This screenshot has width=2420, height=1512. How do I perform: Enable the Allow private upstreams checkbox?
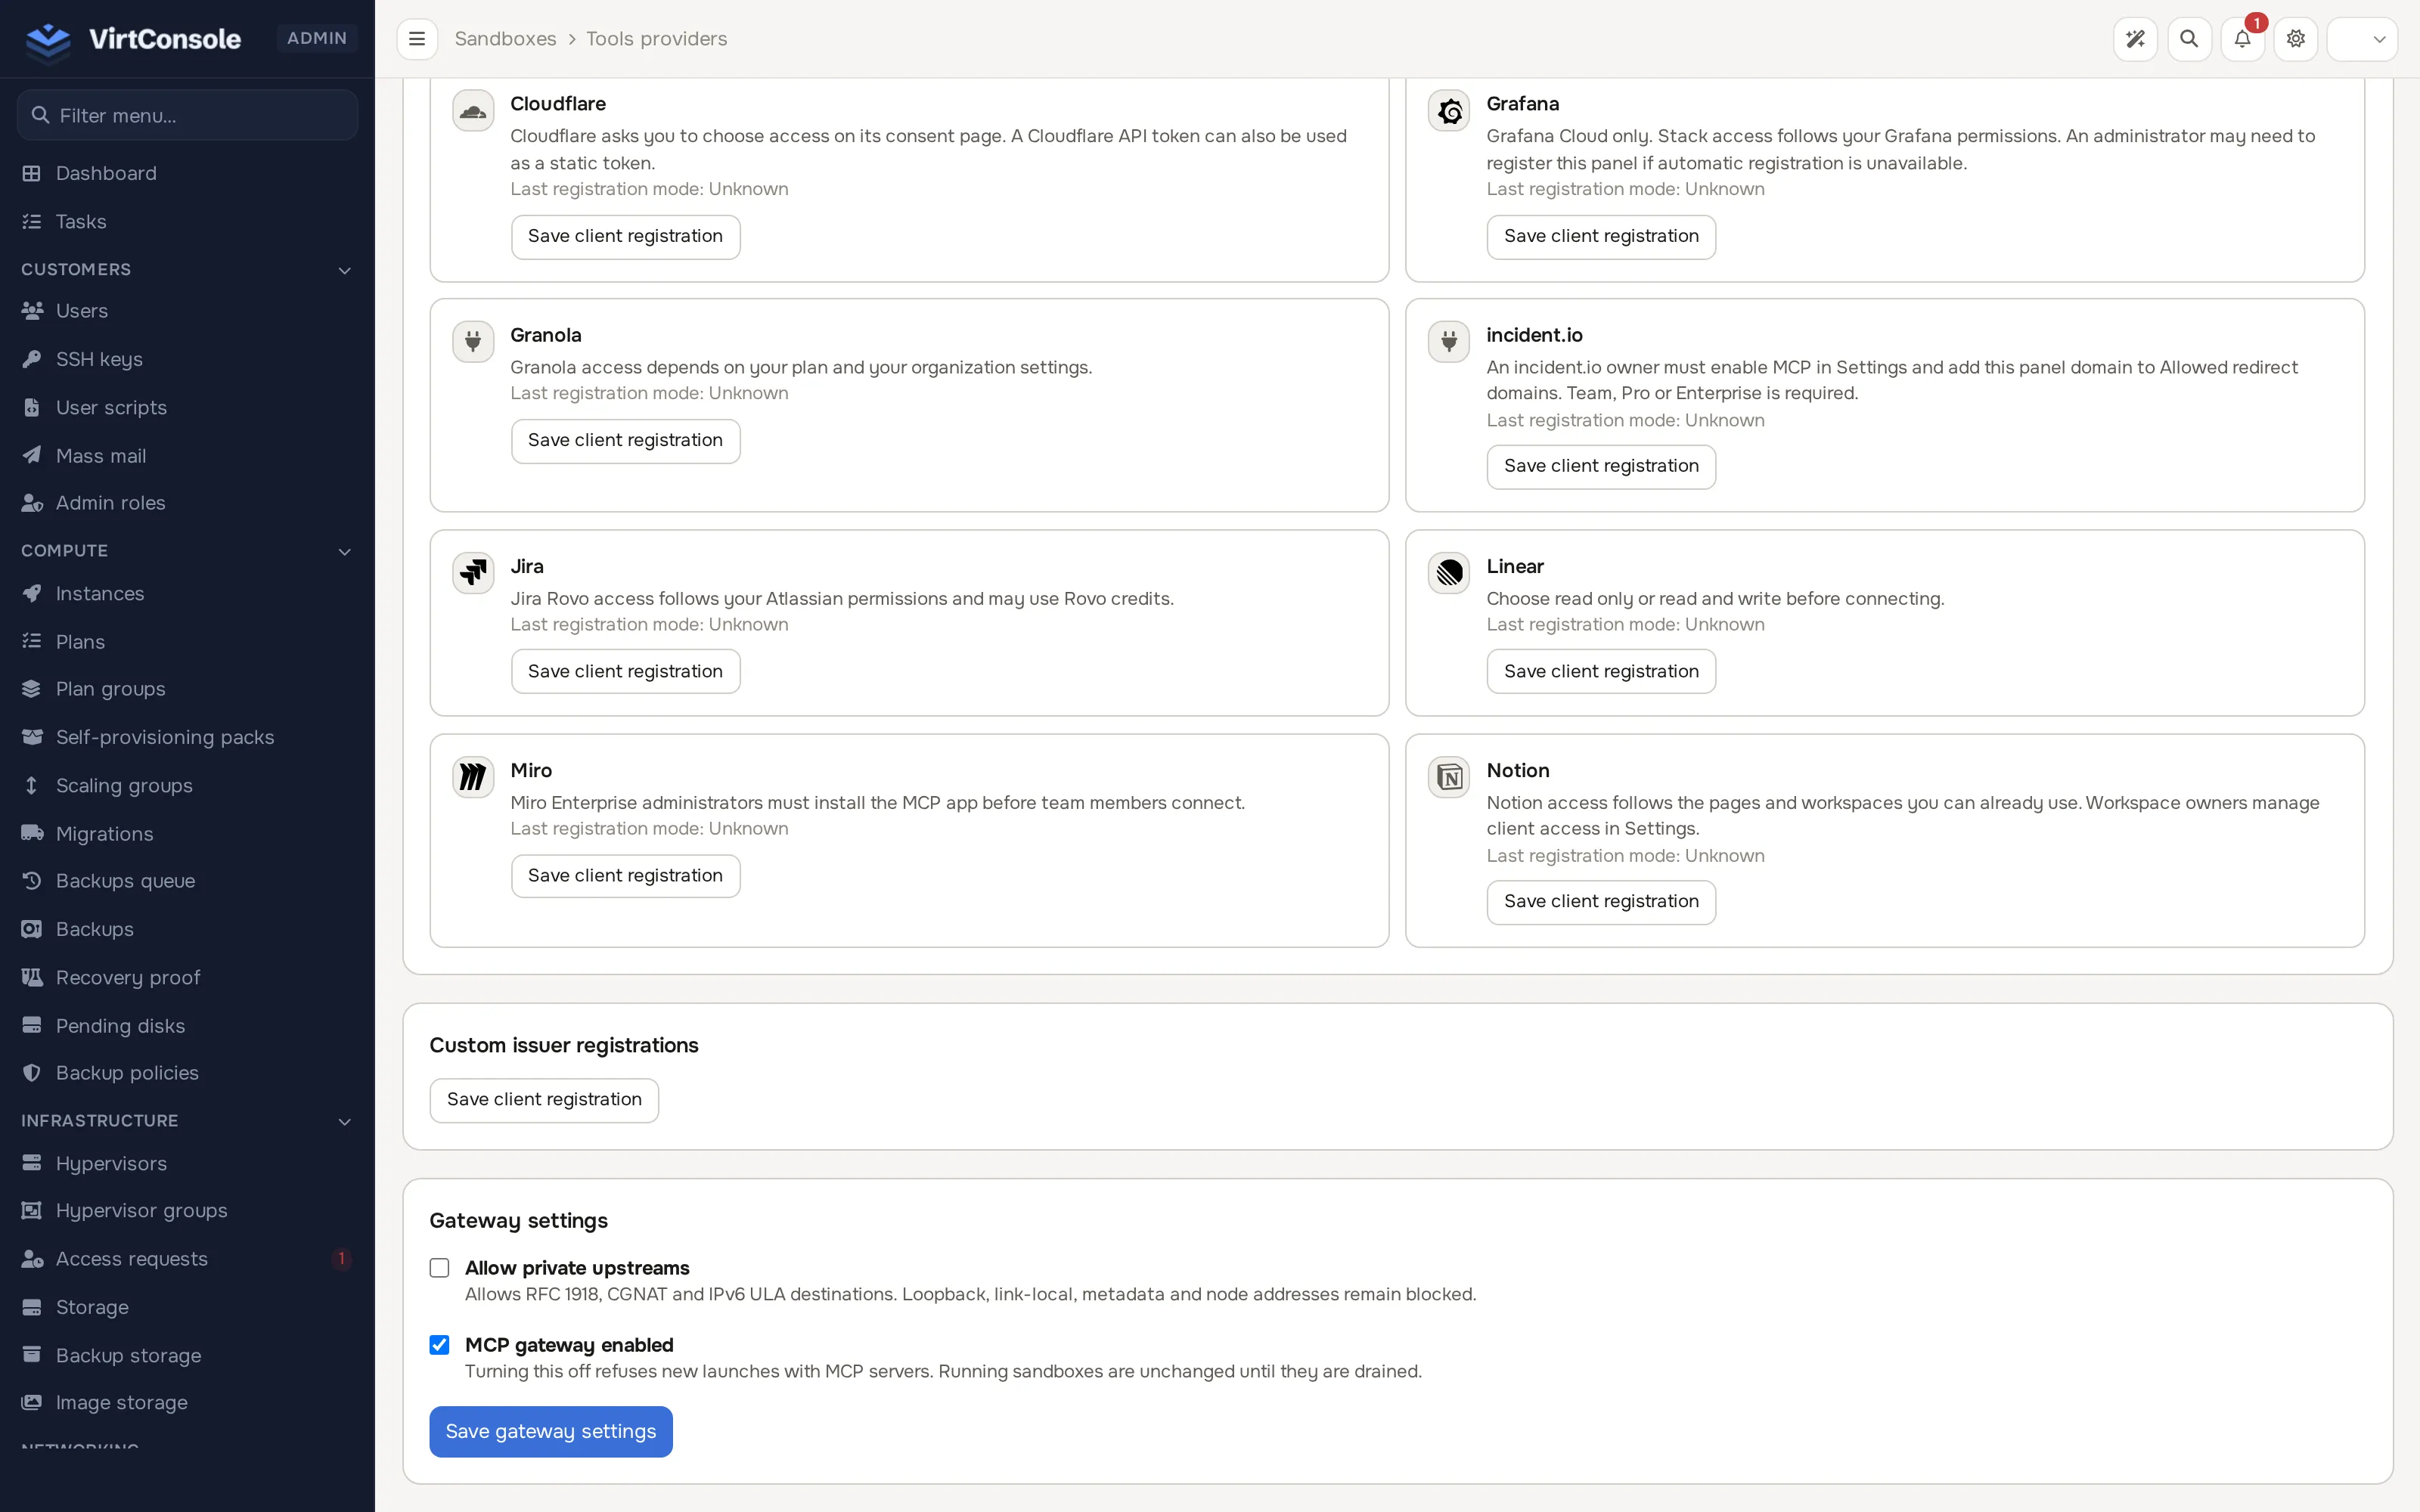pyautogui.click(x=440, y=1268)
